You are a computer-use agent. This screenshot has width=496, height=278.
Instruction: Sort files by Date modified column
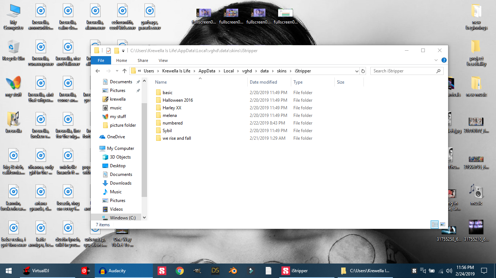[x=263, y=82]
